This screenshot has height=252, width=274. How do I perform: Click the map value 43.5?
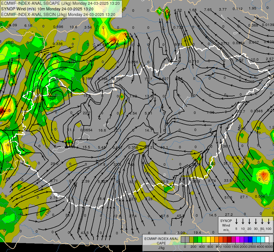click(x=85, y=233)
